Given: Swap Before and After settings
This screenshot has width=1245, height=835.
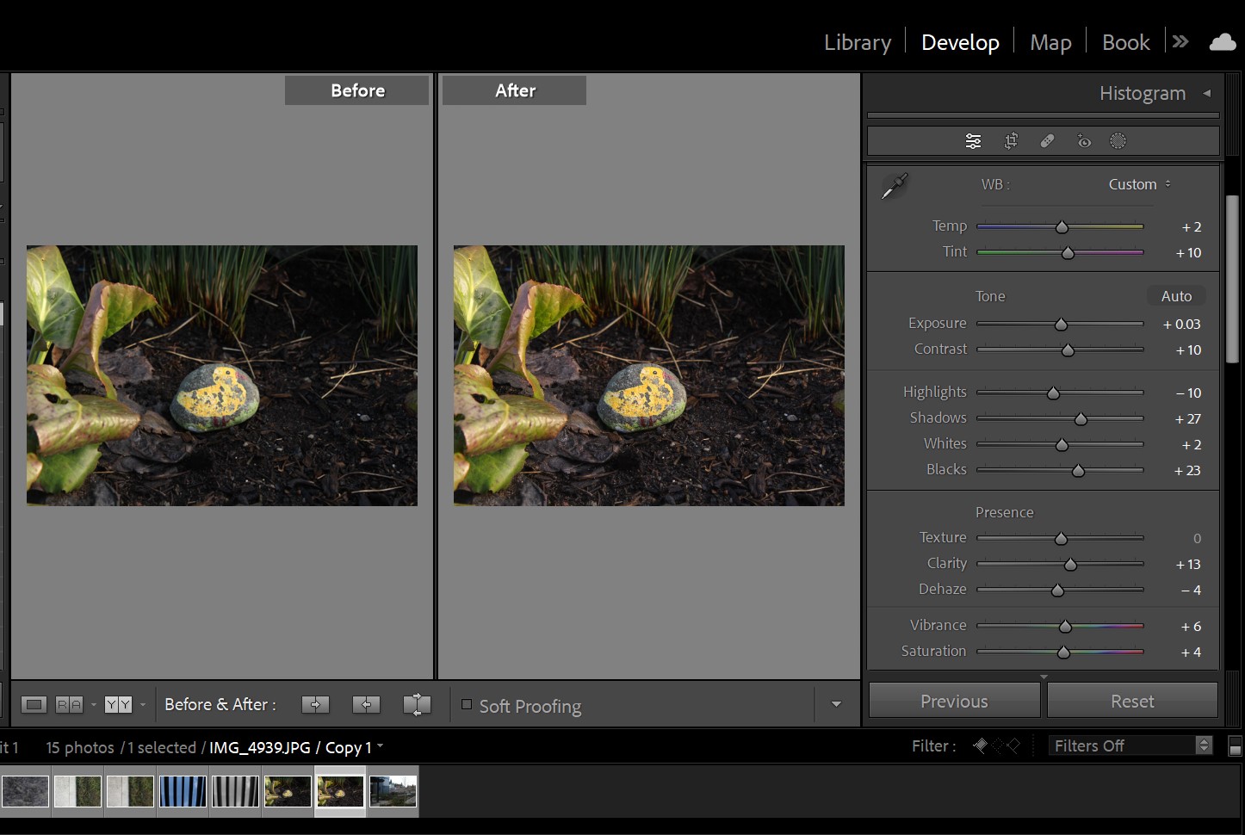Looking at the screenshot, I should click(417, 705).
